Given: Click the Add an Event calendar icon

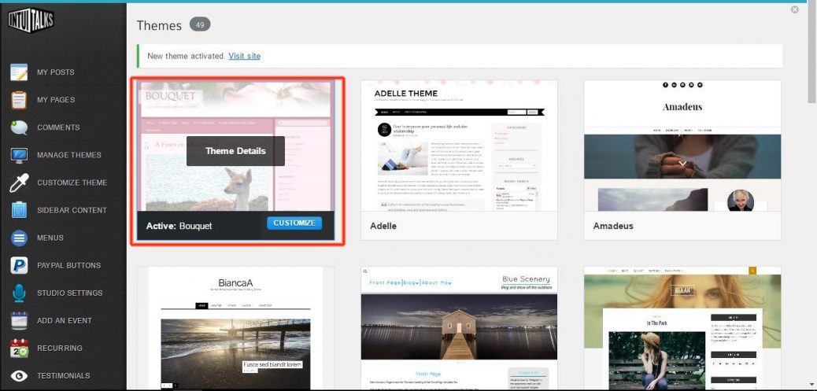Looking at the screenshot, I should point(19,321).
